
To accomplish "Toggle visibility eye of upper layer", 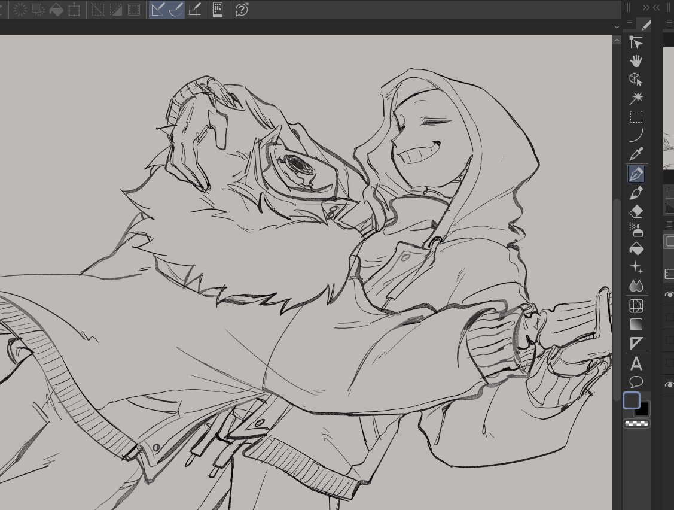I will pyautogui.click(x=669, y=295).
